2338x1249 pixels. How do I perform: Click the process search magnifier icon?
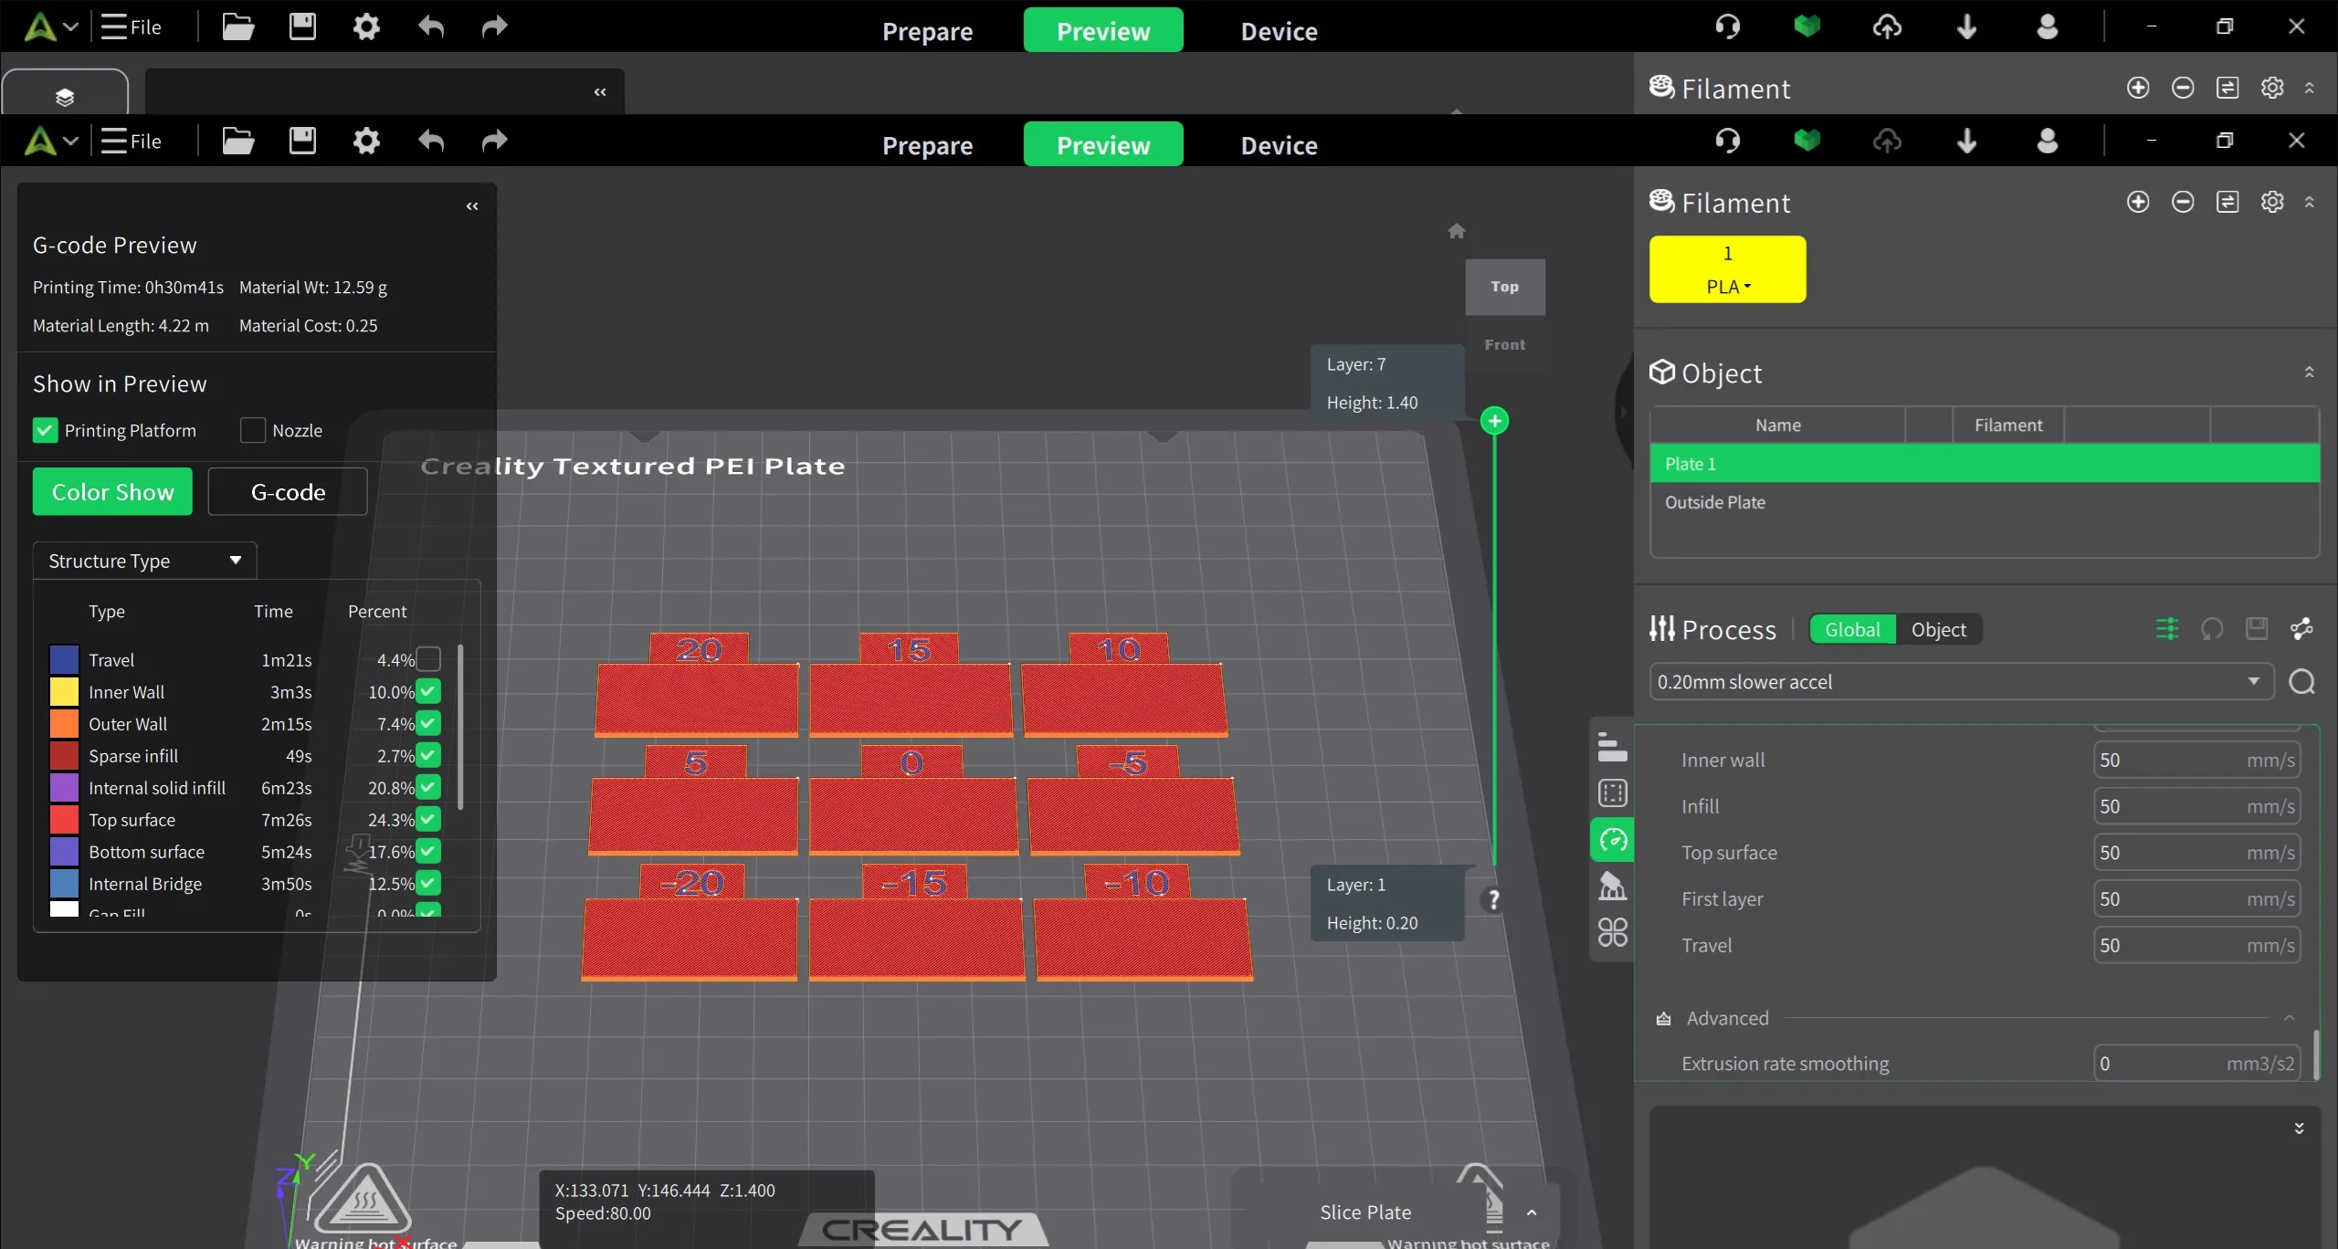pyautogui.click(x=2301, y=682)
